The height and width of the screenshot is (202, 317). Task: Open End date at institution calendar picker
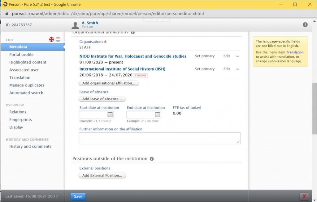coord(158,114)
